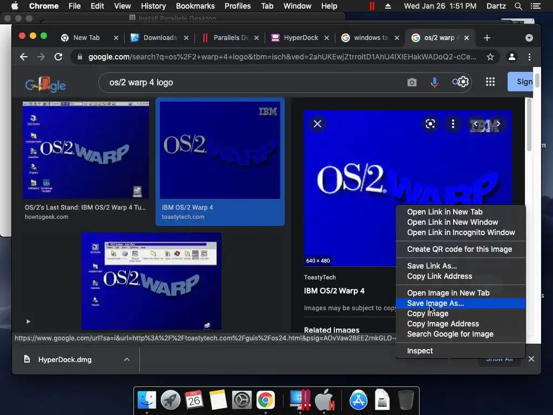This screenshot has height=415, width=553.
Task: Open App Store from the Dock
Action: [x=359, y=400]
